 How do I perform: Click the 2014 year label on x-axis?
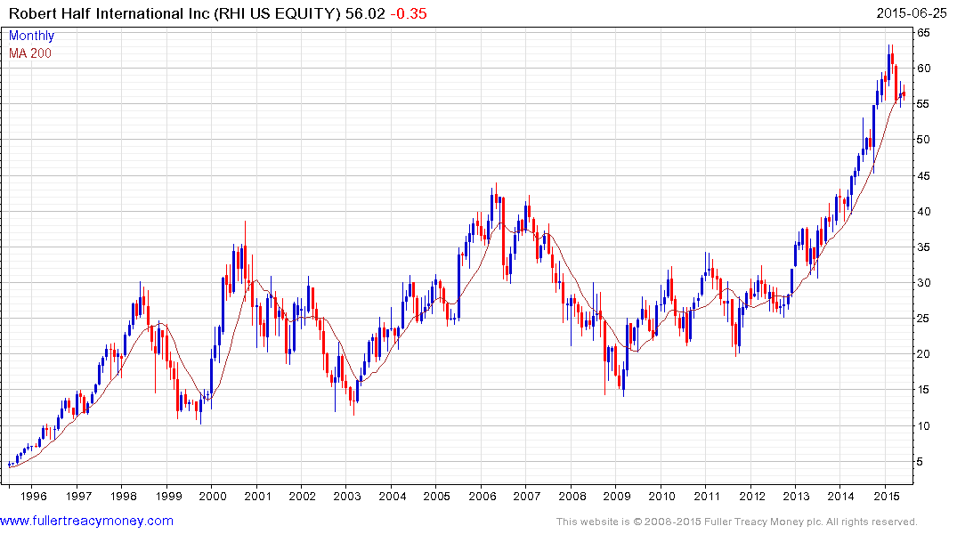pyautogui.click(x=841, y=496)
